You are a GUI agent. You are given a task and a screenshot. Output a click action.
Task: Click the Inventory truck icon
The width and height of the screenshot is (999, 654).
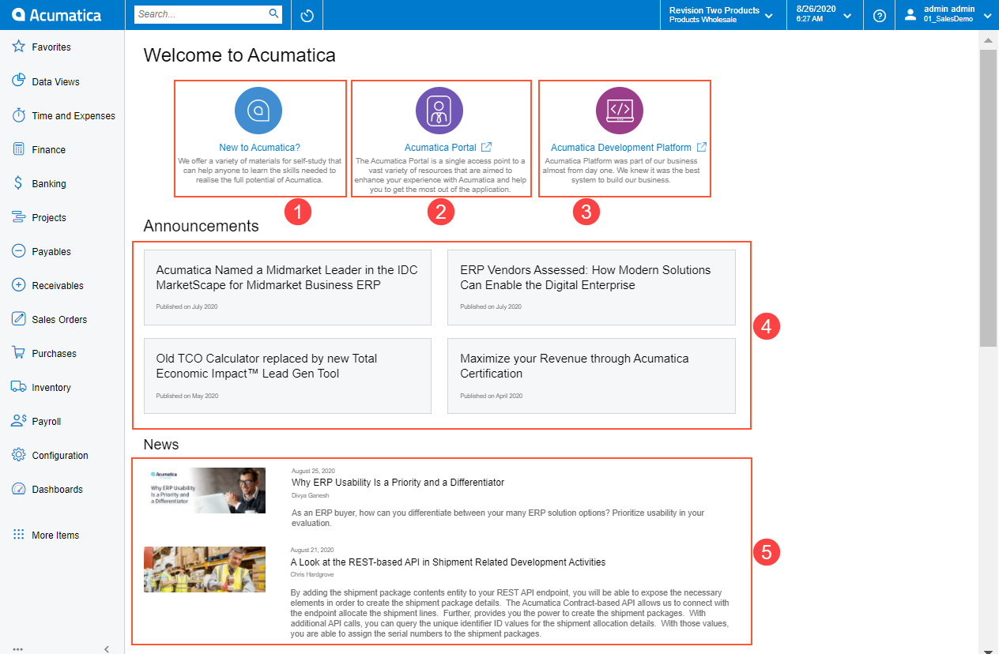click(19, 387)
